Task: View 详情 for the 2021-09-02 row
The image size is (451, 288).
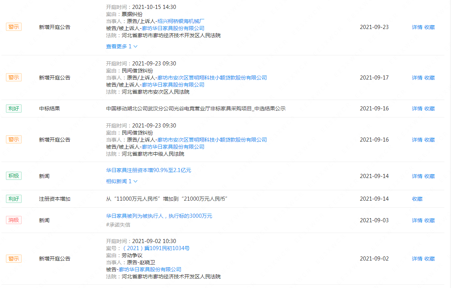Action: coord(417,259)
